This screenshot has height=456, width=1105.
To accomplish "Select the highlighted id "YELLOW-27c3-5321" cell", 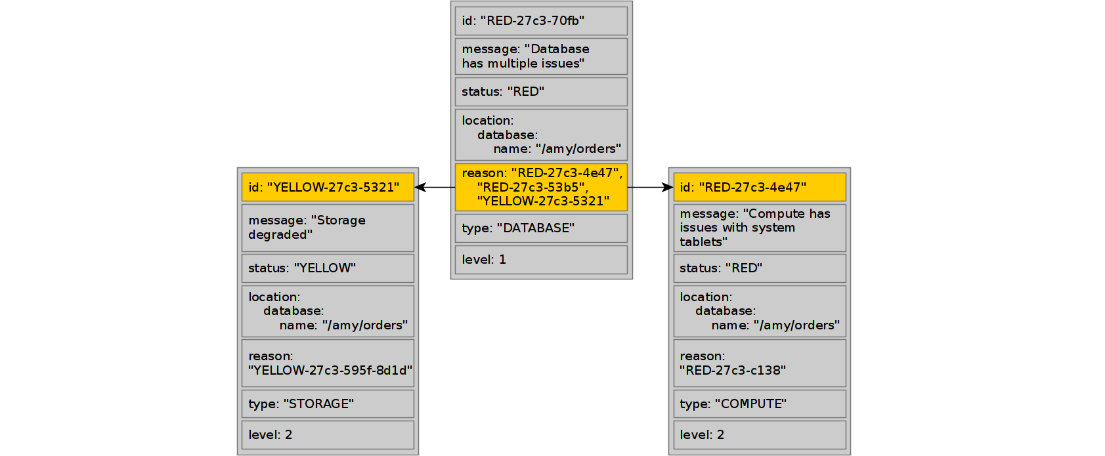I will pos(328,188).
